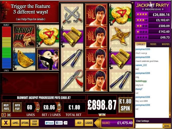Increase bet per 2 lines with plus
The width and height of the screenshot is (172, 129).
click(x=59, y=105)
